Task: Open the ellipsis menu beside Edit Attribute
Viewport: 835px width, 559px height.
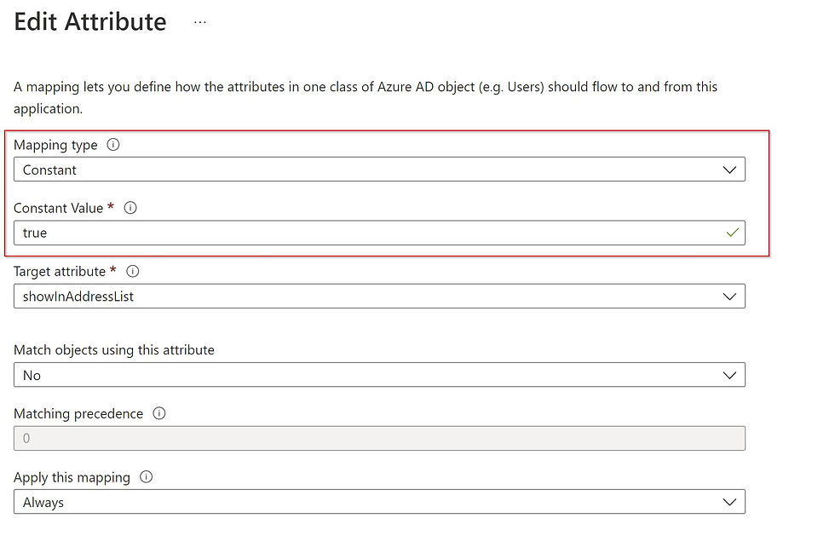Action: click(199, 22)
